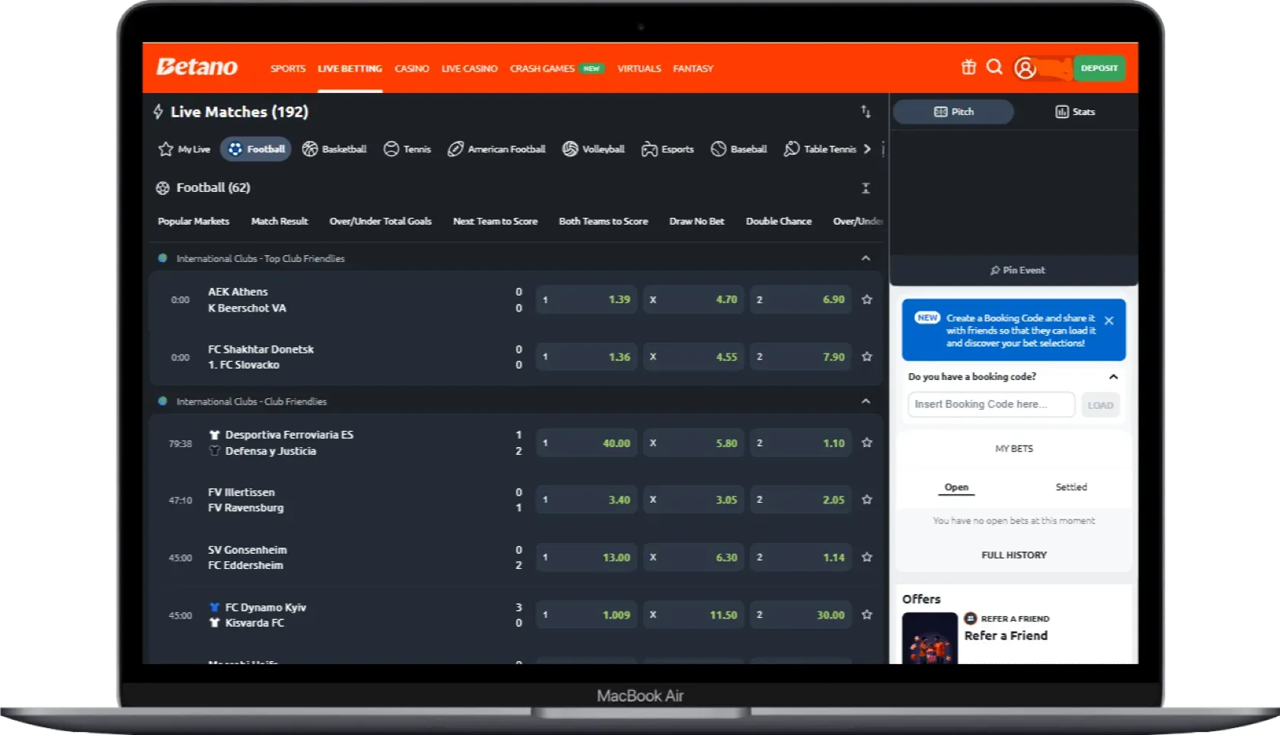Favorite the Desportiva Ferroviaria ES match
This screenshot has width=1280, height=735.
pos(866,443)
